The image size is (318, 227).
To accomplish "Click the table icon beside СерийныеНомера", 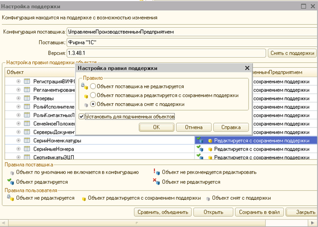I will [x=27, y=149].
